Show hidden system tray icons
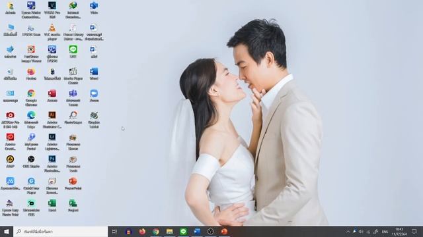Image resolution: width=423 pixels, height=237 pixels. point(348,231)
